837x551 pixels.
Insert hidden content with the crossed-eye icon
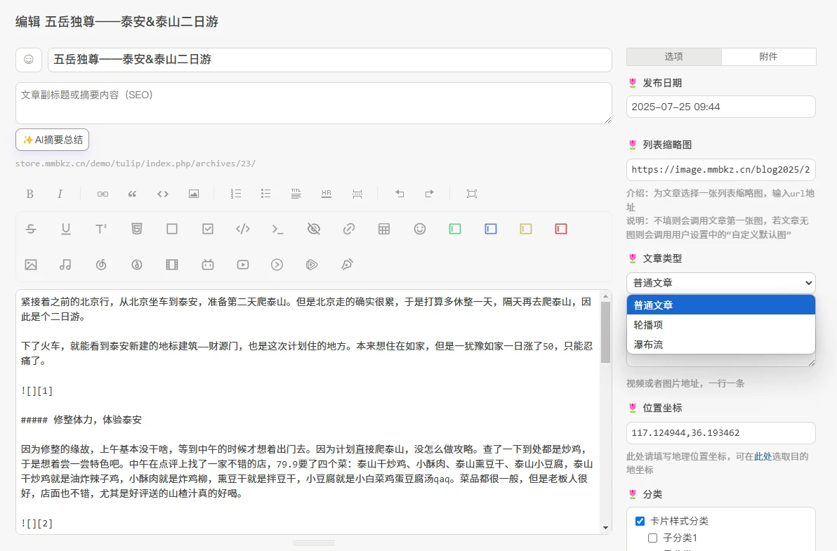pos(313,229)
